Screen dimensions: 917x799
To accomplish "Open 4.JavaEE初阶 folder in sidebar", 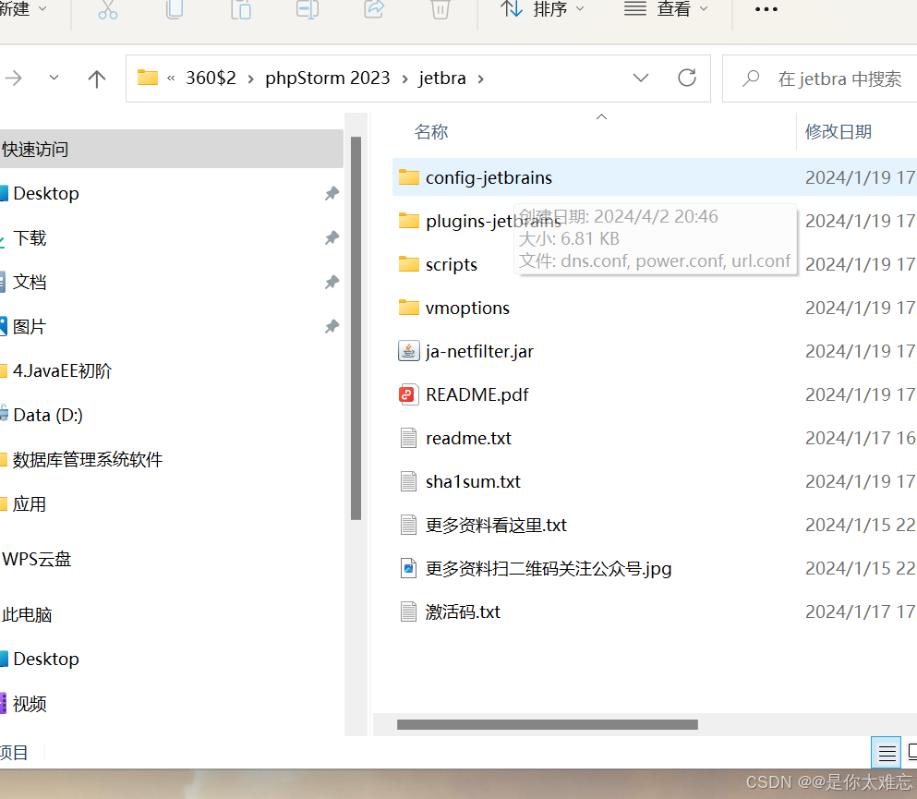I will point(61,370).
